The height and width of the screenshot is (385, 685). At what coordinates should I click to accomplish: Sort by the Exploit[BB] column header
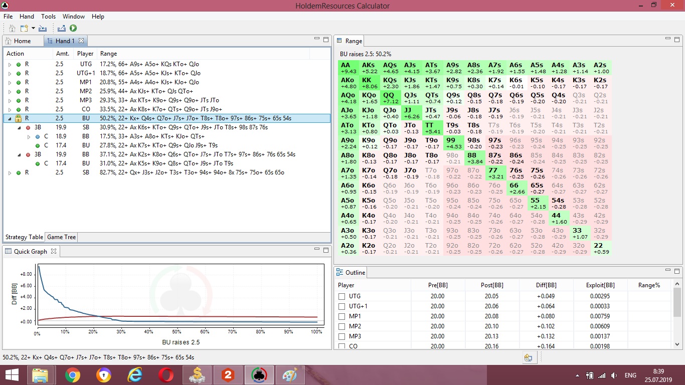(x=600, y=285)
